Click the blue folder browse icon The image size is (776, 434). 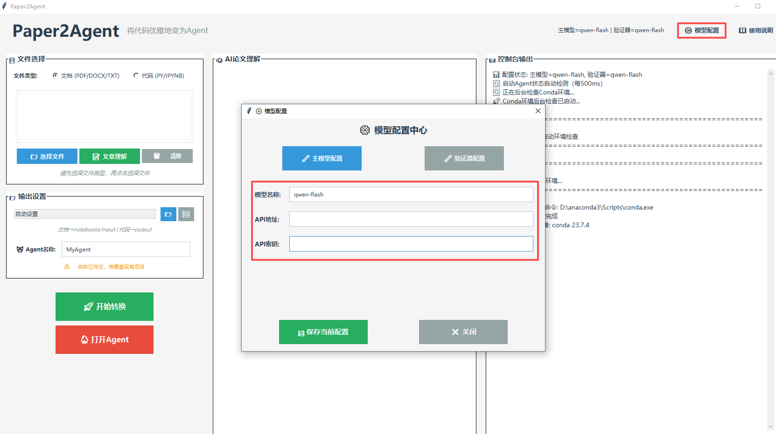tap(168, 214)
